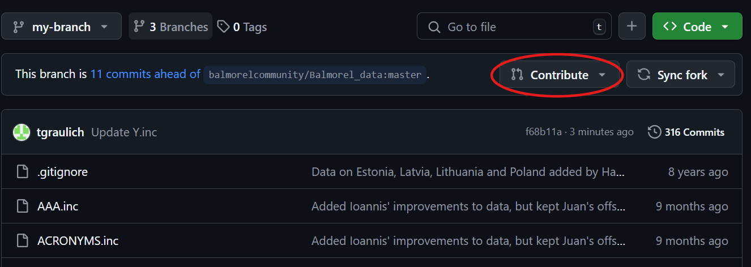
Task: Open the .gitignore file
Action: point(62,172)
